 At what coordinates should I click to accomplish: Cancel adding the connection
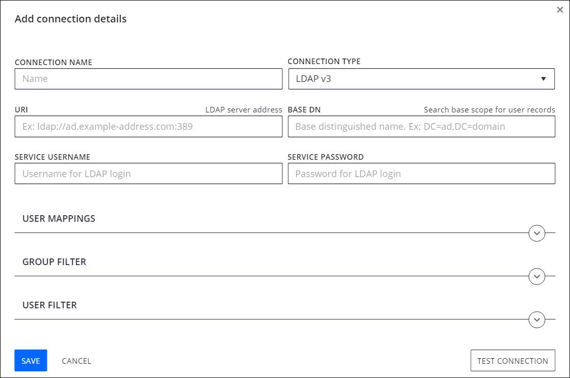coord(76,361)
